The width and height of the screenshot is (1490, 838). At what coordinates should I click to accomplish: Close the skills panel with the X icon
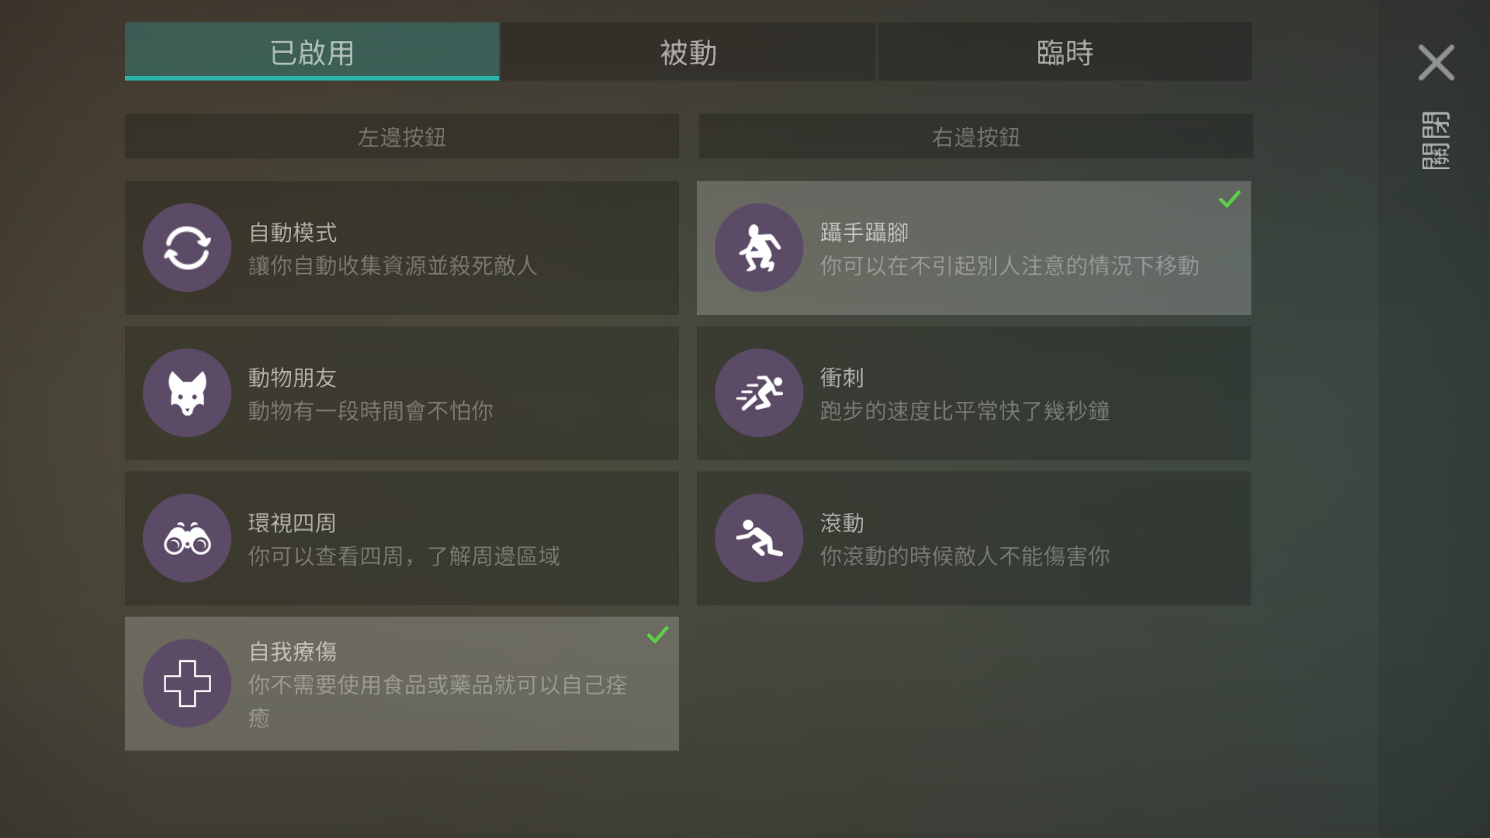[1436, 63]
